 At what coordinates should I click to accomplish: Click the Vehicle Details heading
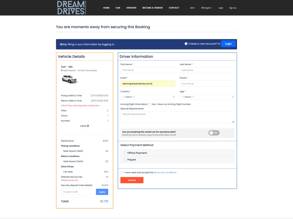click(71, 57)
